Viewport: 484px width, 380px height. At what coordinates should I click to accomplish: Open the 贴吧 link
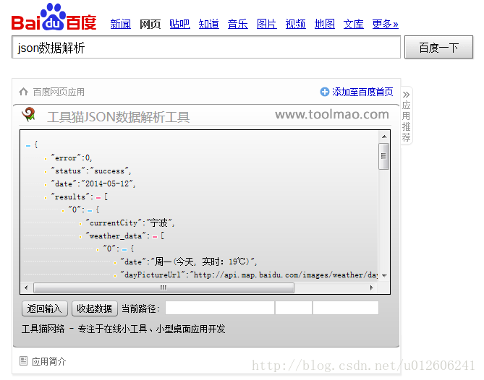tap(179, 24)
